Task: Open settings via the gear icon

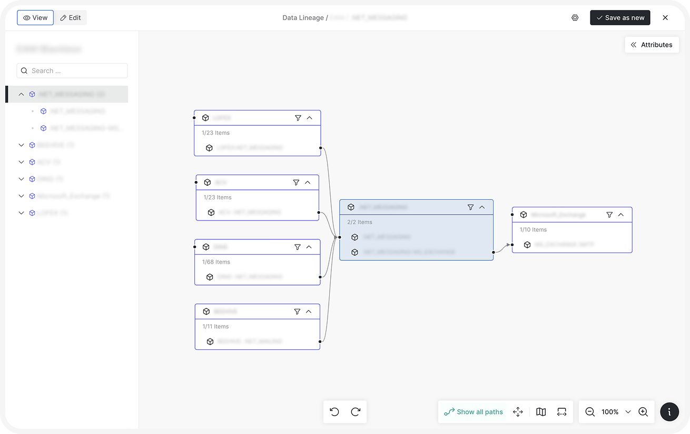Action: 575,18
